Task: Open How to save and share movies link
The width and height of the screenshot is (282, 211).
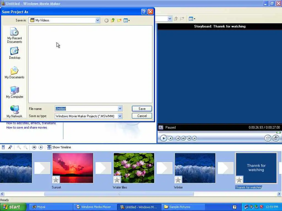Action: 27,127
